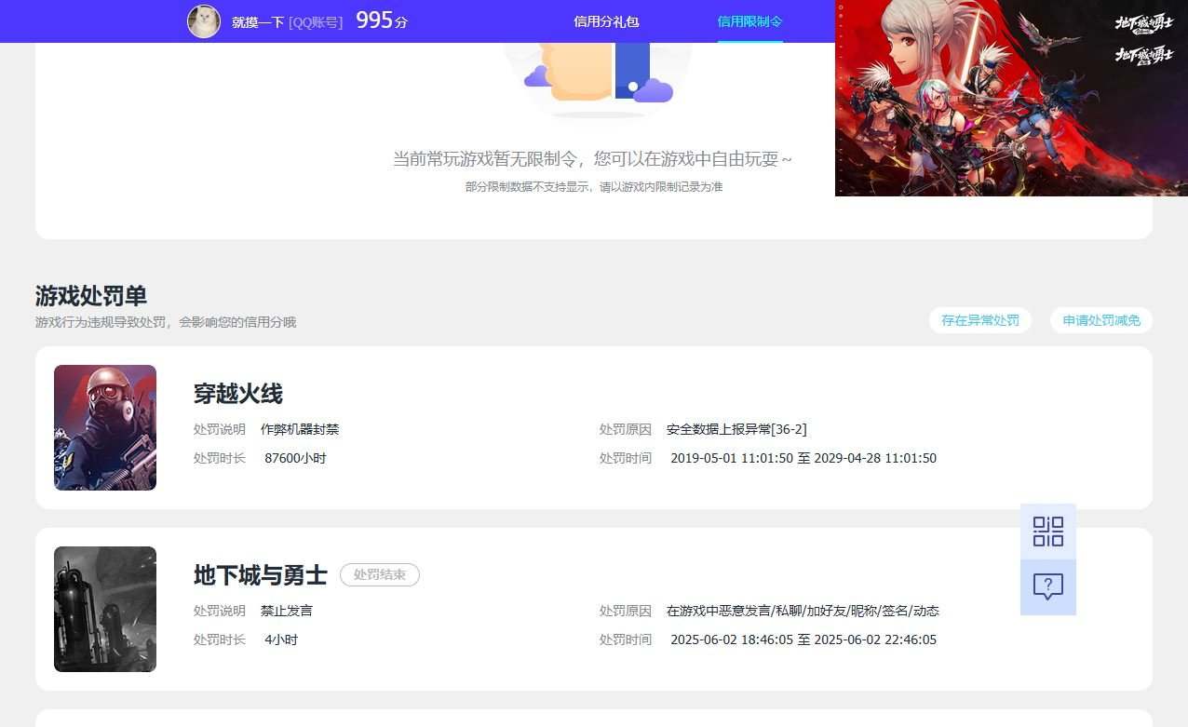Open the 地下城与勇士 game thumbnail

(x=105, y=609)
